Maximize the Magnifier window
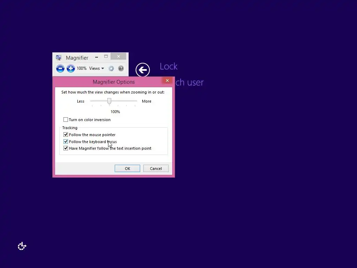This screenshot has width=357, height=268. click(106, 56)
